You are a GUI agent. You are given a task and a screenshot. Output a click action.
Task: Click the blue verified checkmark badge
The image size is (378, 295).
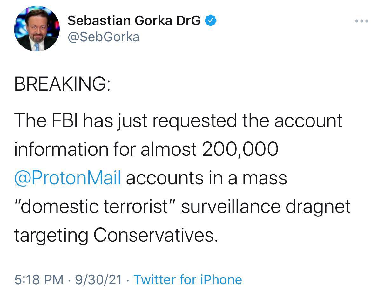[211, 21]
